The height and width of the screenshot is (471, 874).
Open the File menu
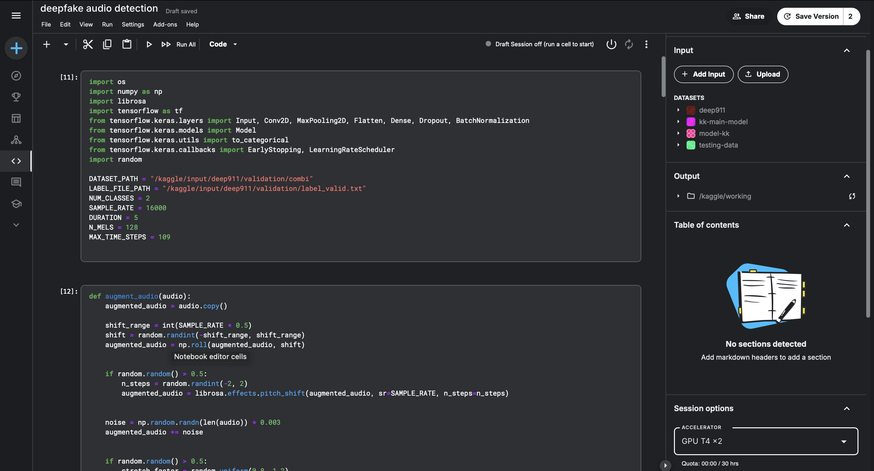[x=46, y=24]
